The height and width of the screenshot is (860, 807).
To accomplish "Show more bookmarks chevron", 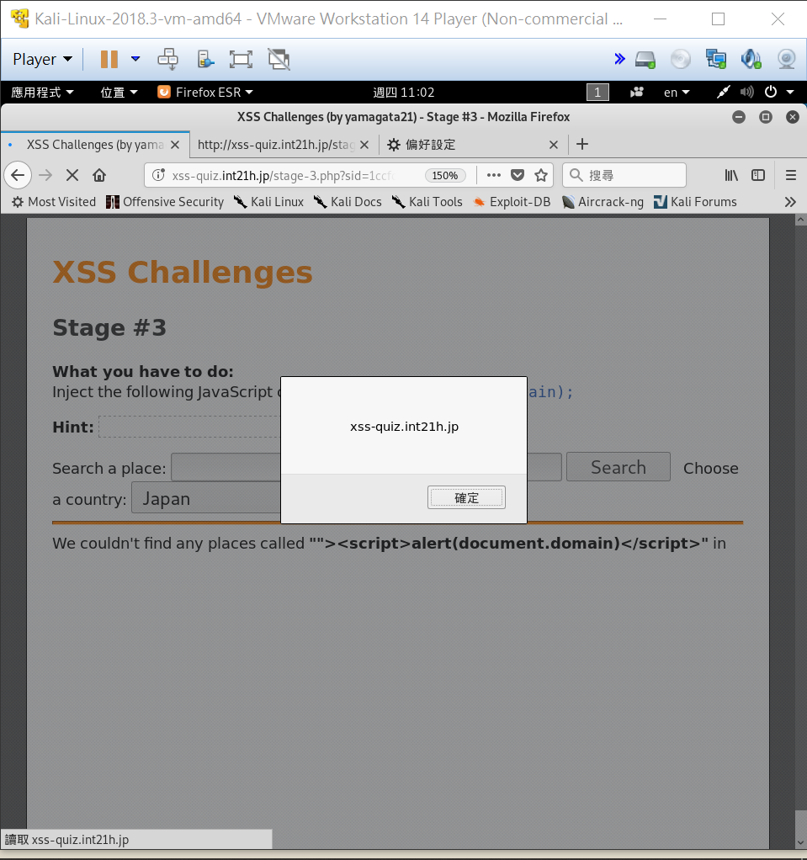I will (790, 202).
